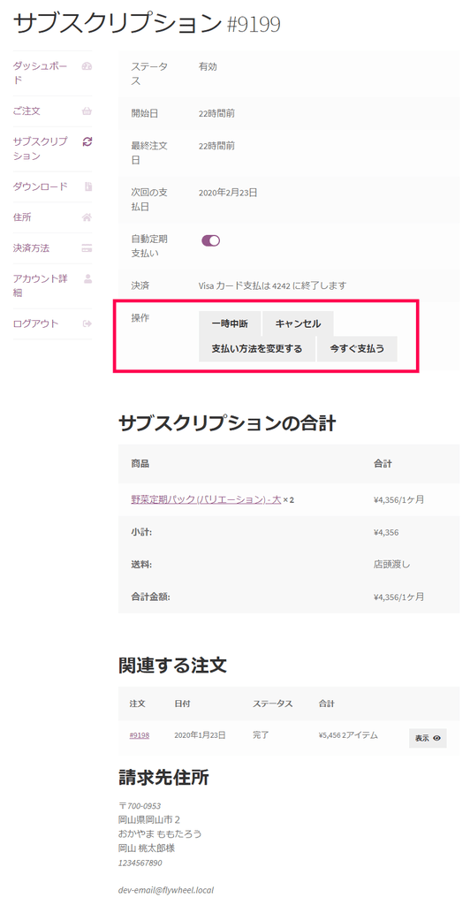Click the dashboard gauge icon in sidebar
Screen dimensions: 470x905
pos(87,66)
